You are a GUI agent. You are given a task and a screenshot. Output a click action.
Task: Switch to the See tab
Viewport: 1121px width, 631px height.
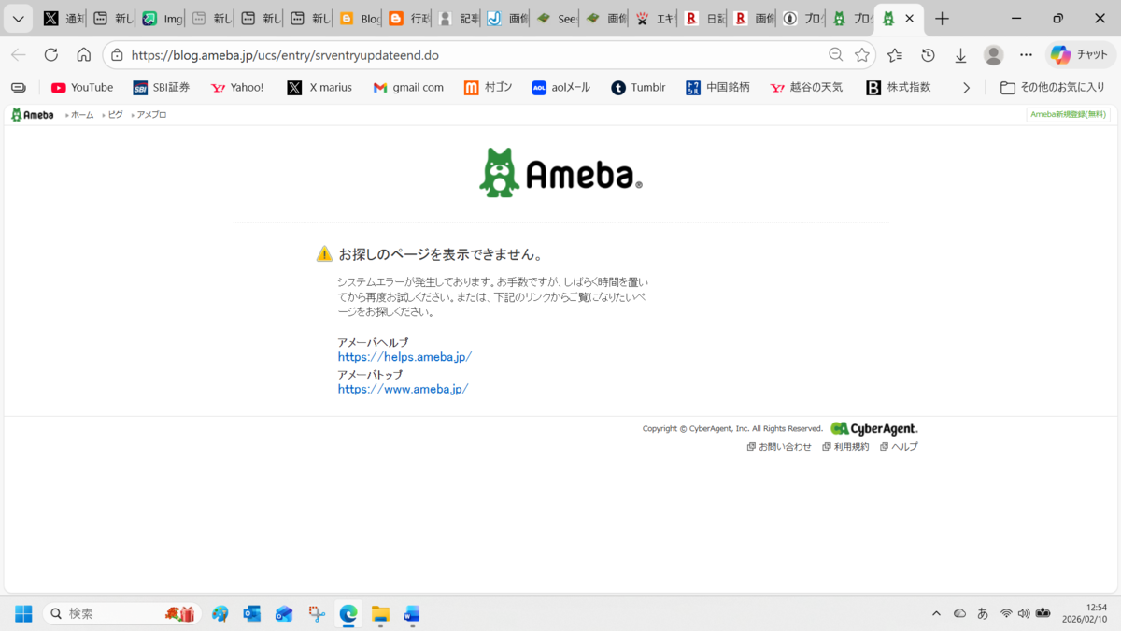[556, 19]
